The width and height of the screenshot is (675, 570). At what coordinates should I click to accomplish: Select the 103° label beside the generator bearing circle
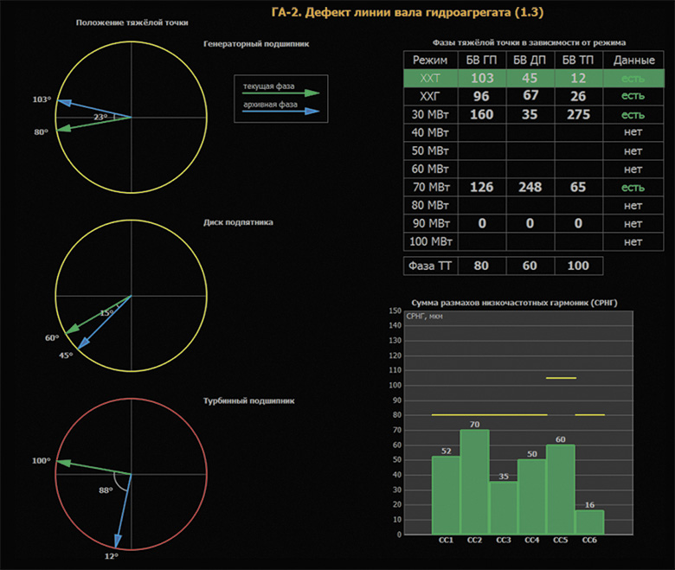[42, 99]
